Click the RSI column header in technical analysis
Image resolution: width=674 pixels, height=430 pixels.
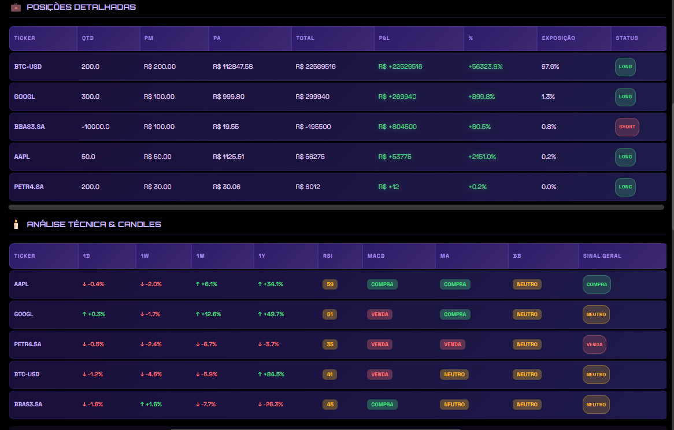tap(327, 256)
